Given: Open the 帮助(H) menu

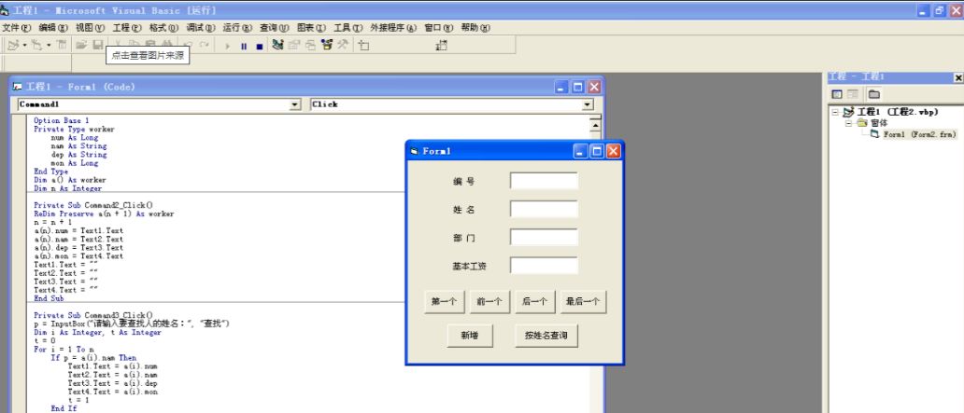Looking at the screenshot, I should pos(475,28).
